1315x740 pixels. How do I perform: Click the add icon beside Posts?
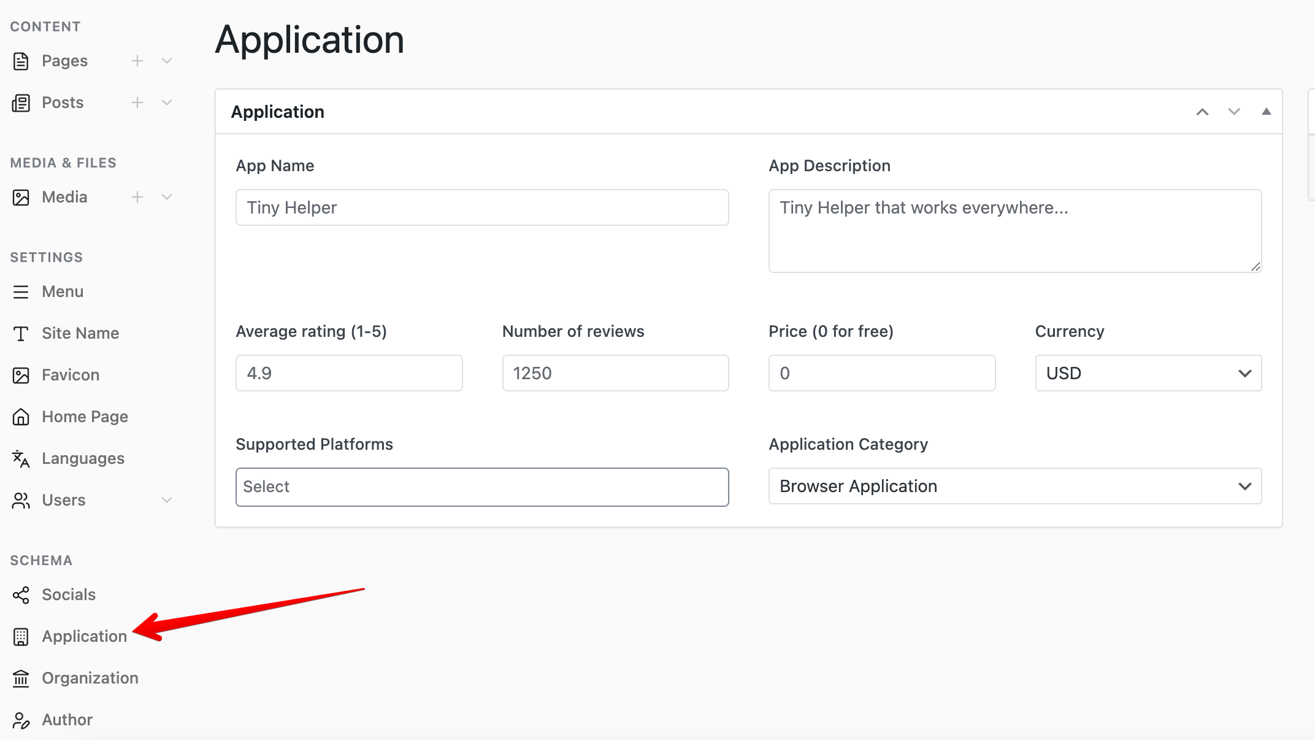[x=137, y=102]
